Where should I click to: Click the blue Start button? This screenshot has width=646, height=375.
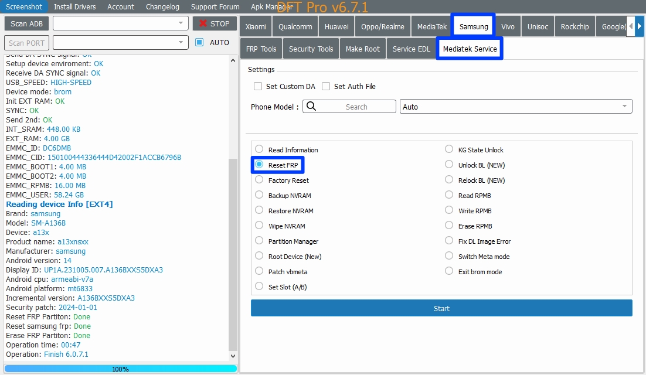[441, 308]
